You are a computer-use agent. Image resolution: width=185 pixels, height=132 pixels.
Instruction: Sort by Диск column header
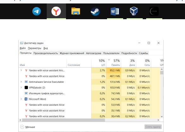pyautogui.click(x=128, y=63)
